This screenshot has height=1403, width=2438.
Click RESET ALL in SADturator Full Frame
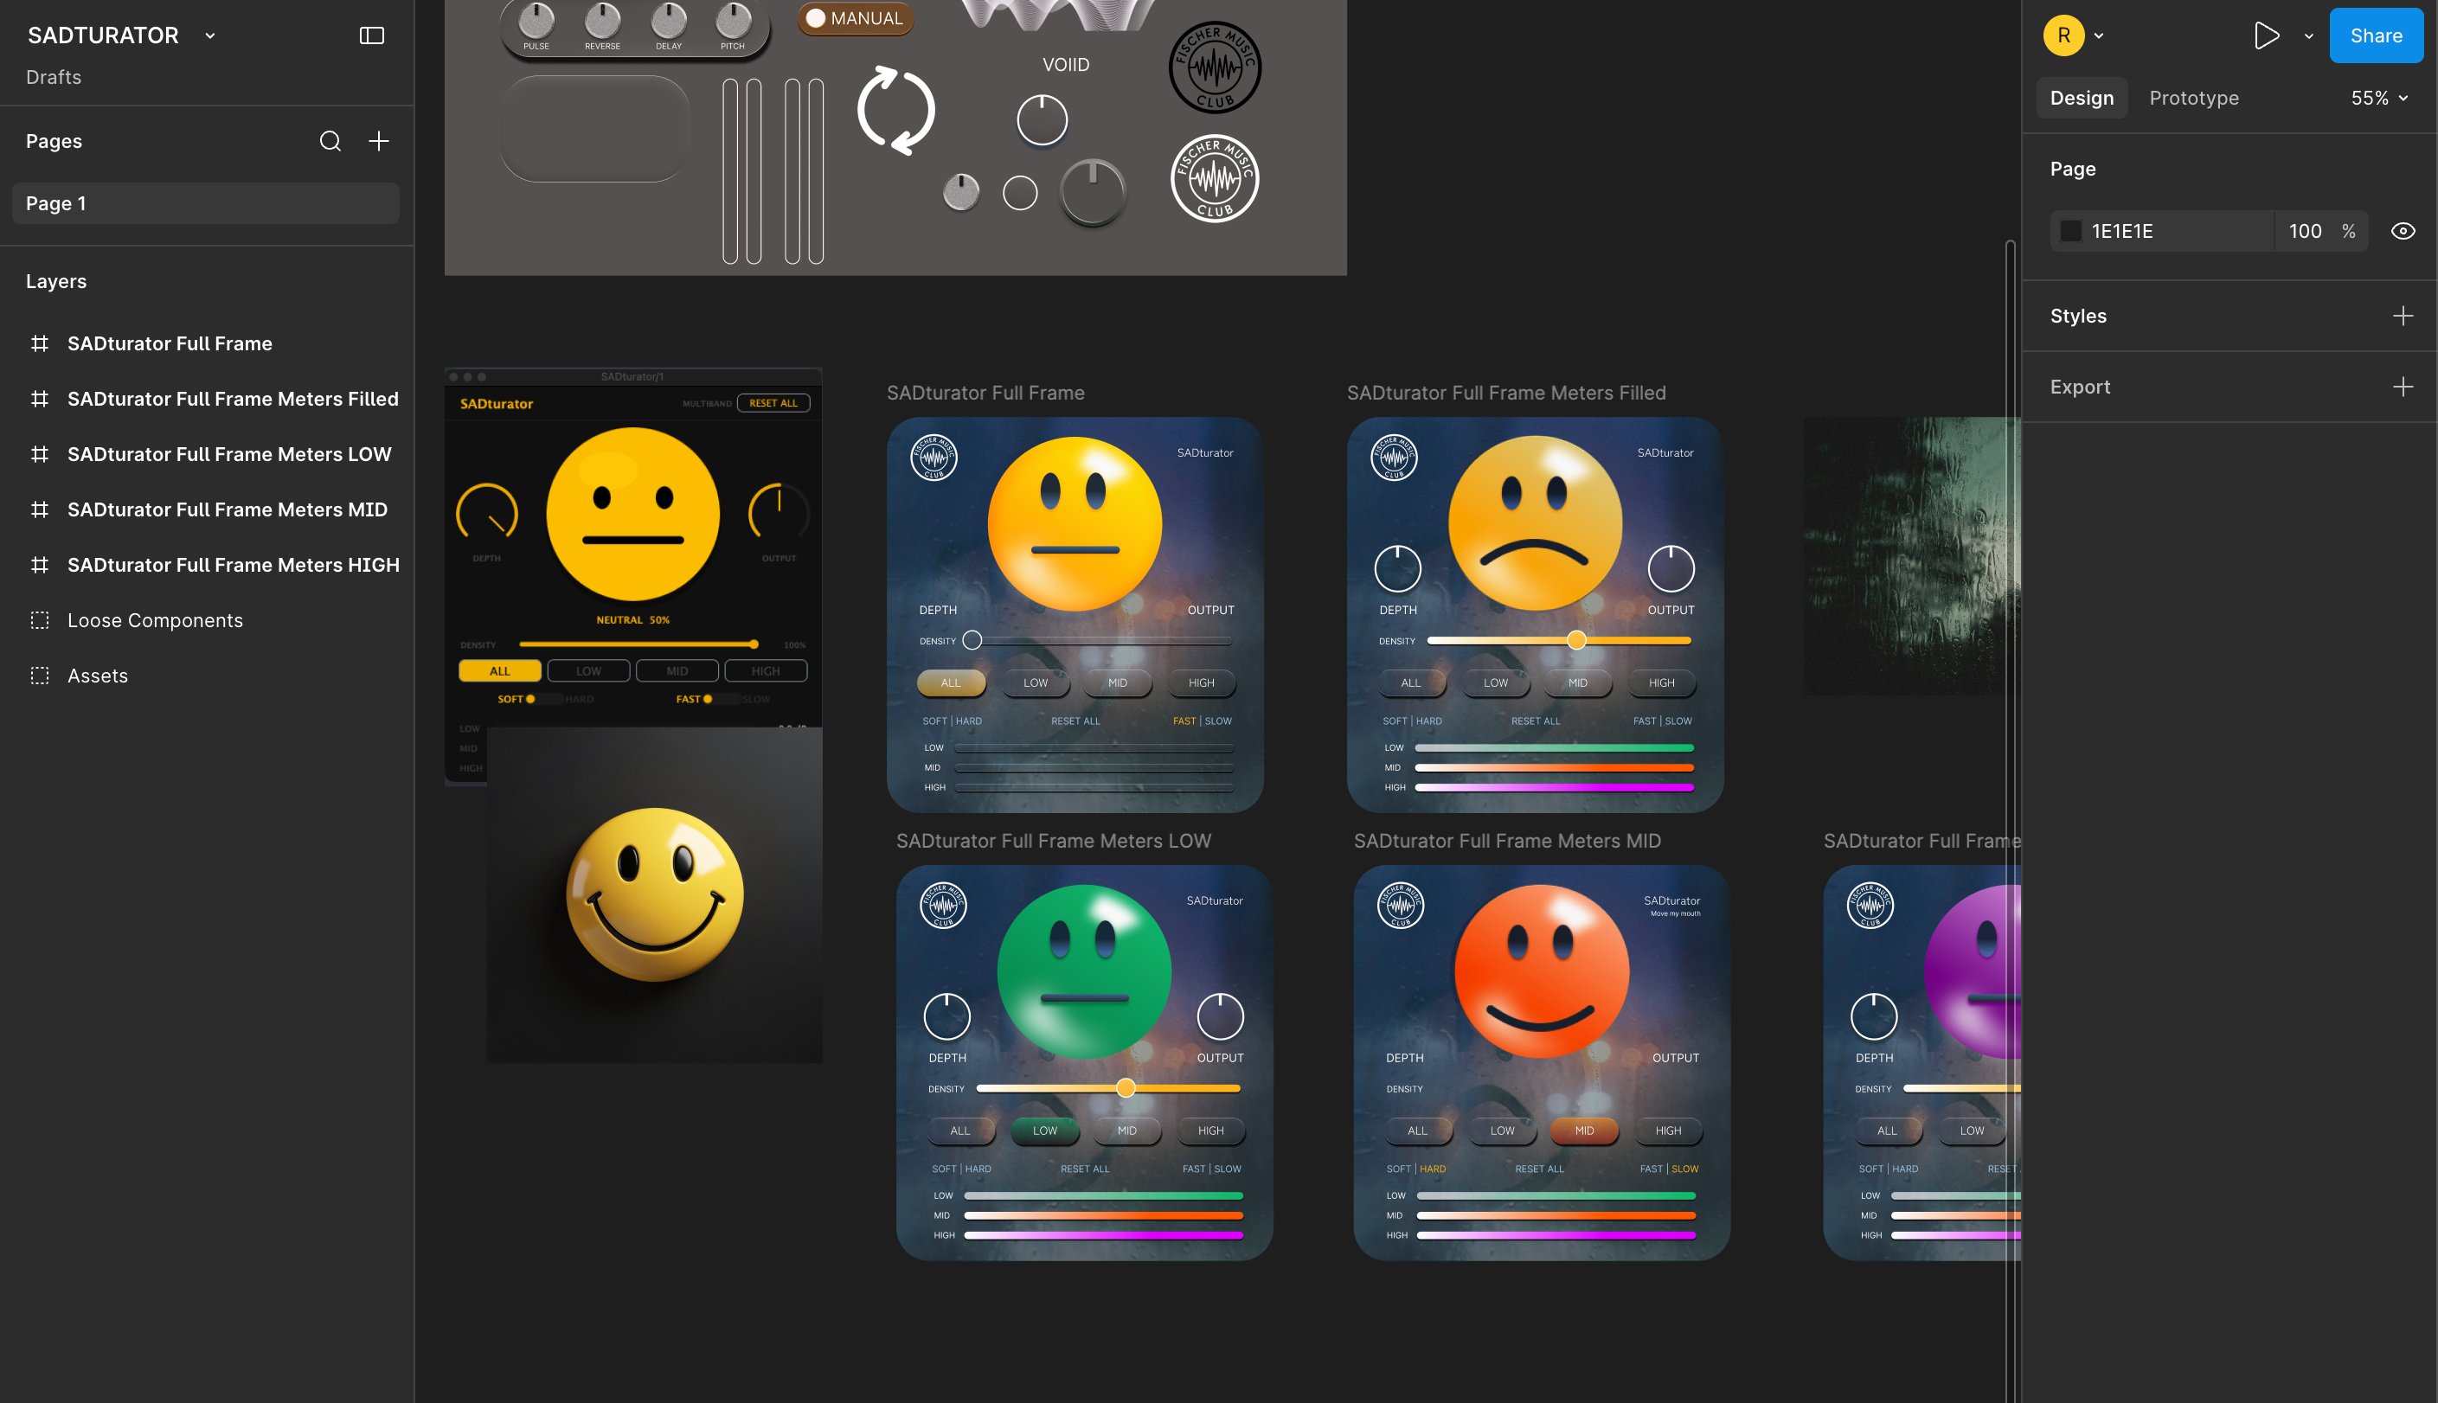(x=1075, y=721)
